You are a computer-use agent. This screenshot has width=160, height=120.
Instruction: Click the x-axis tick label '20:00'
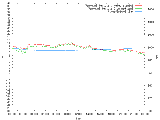click(123, 114)
